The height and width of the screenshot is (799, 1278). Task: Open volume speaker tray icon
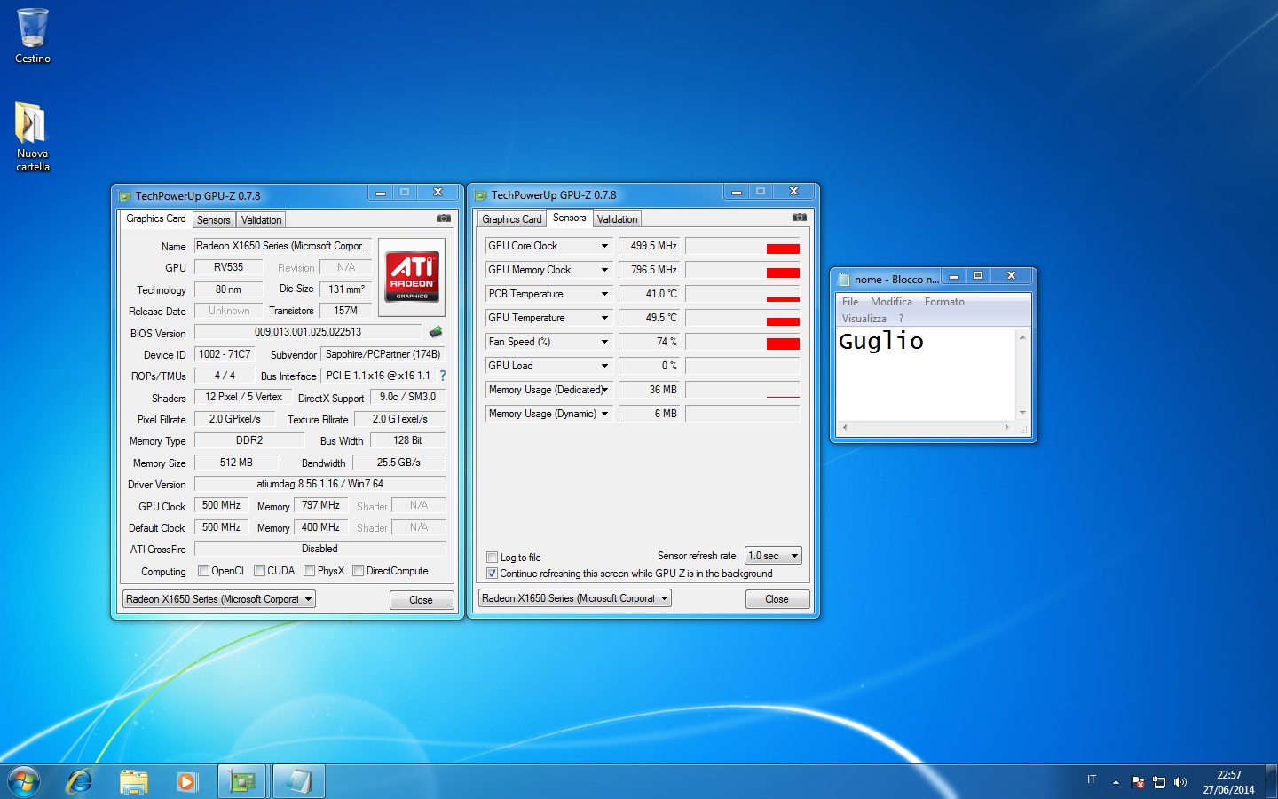(1180, 782)
